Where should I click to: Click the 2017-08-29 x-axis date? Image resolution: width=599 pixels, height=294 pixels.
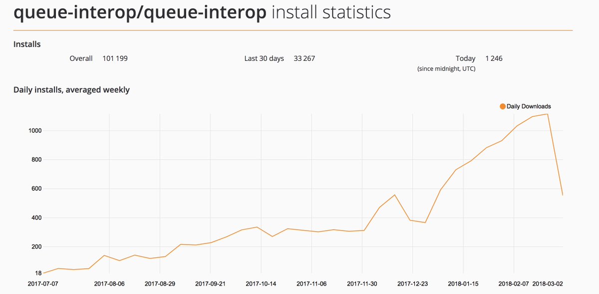tap(160, 284)
